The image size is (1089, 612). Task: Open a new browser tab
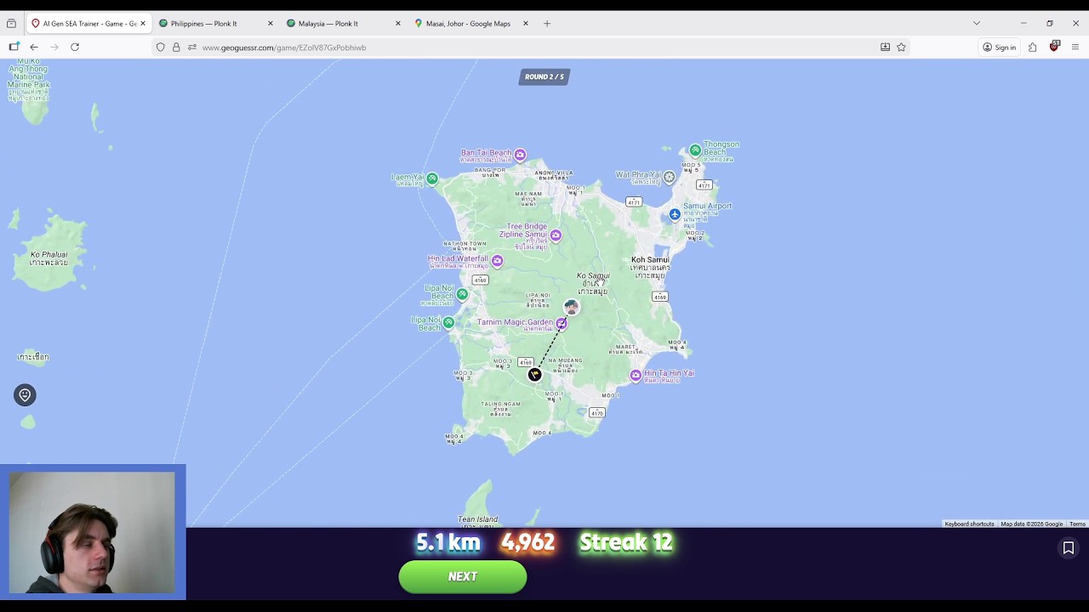click(x=547, y=23)
